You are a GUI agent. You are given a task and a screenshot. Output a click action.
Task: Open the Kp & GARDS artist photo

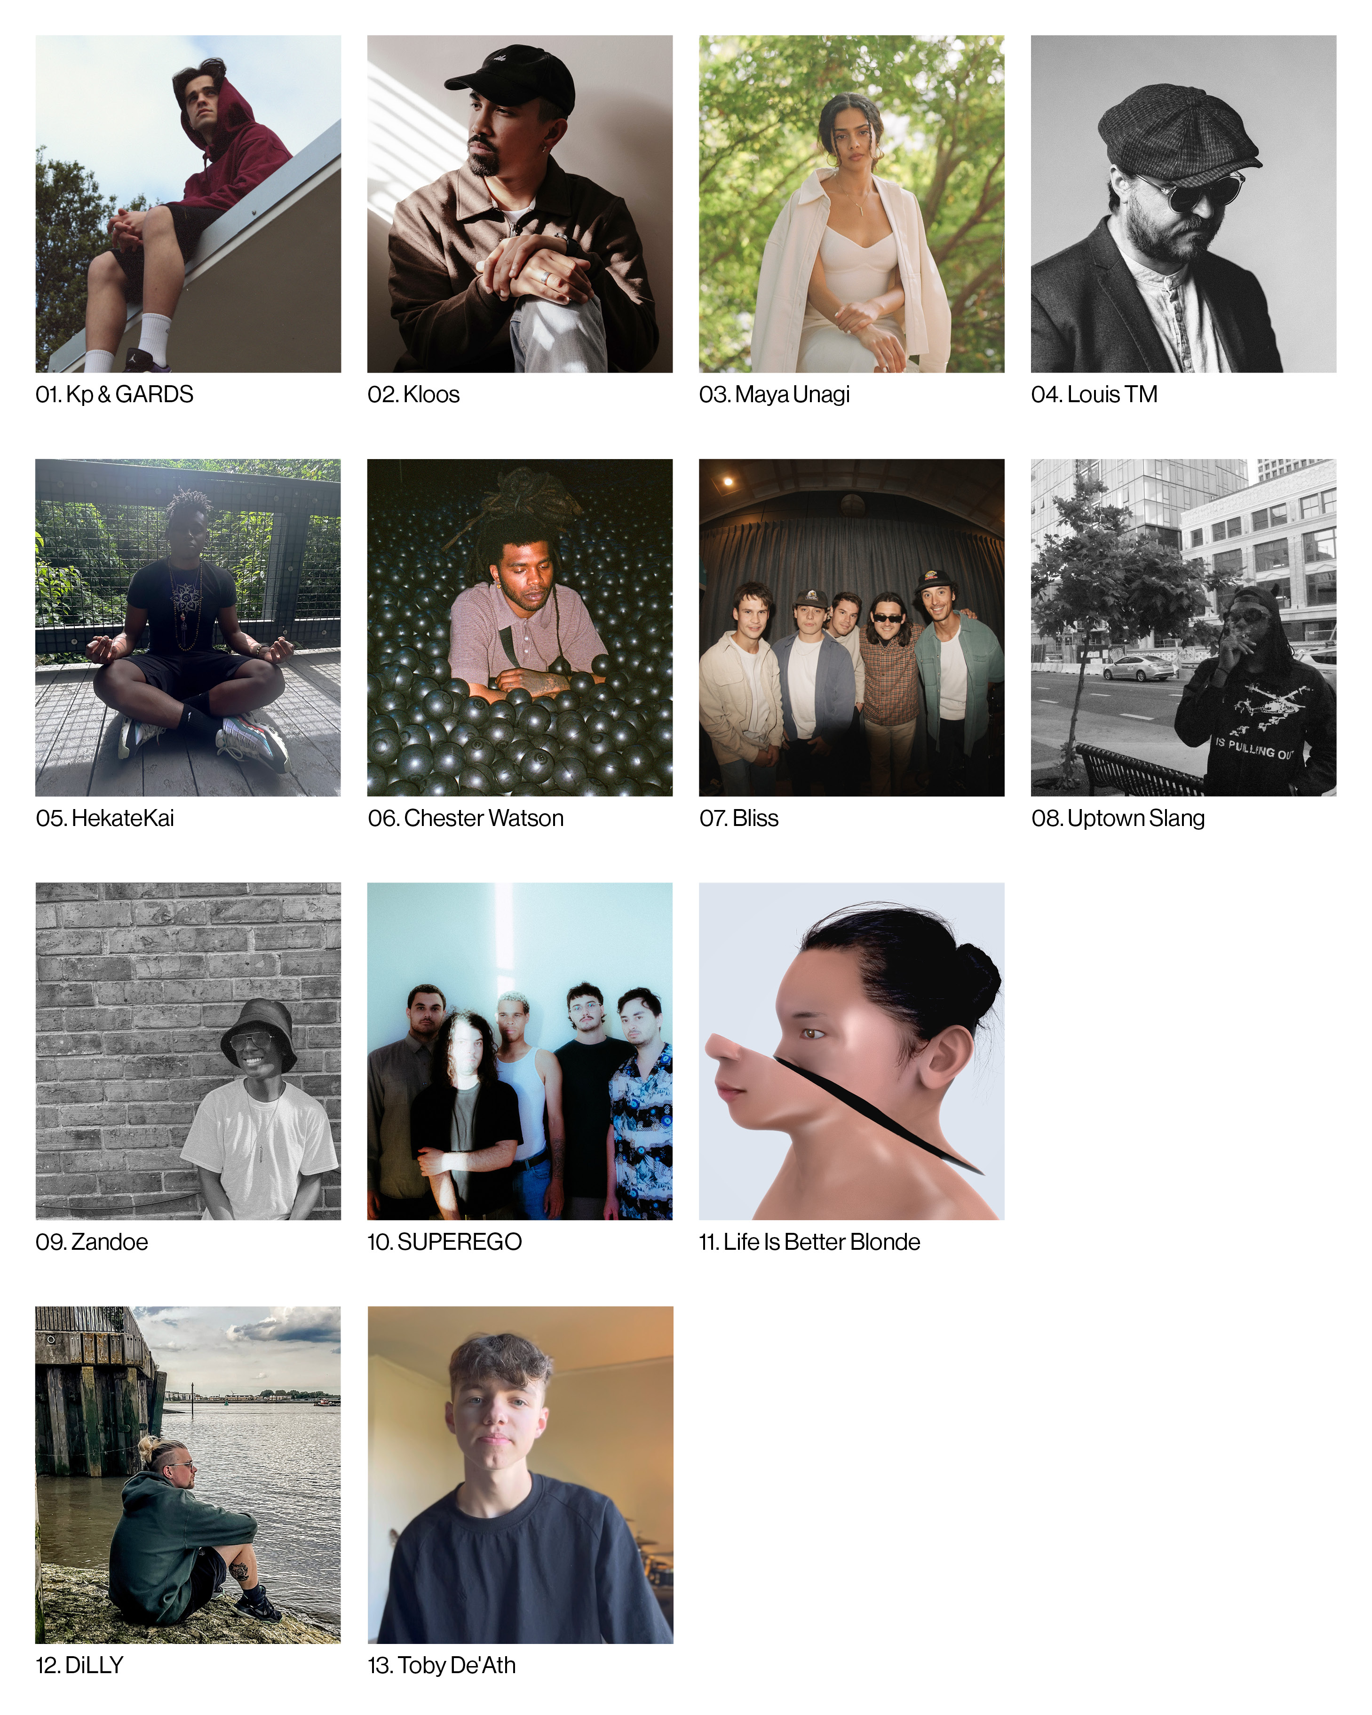188,204
